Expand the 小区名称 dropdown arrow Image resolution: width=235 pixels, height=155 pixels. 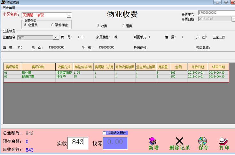69,15
